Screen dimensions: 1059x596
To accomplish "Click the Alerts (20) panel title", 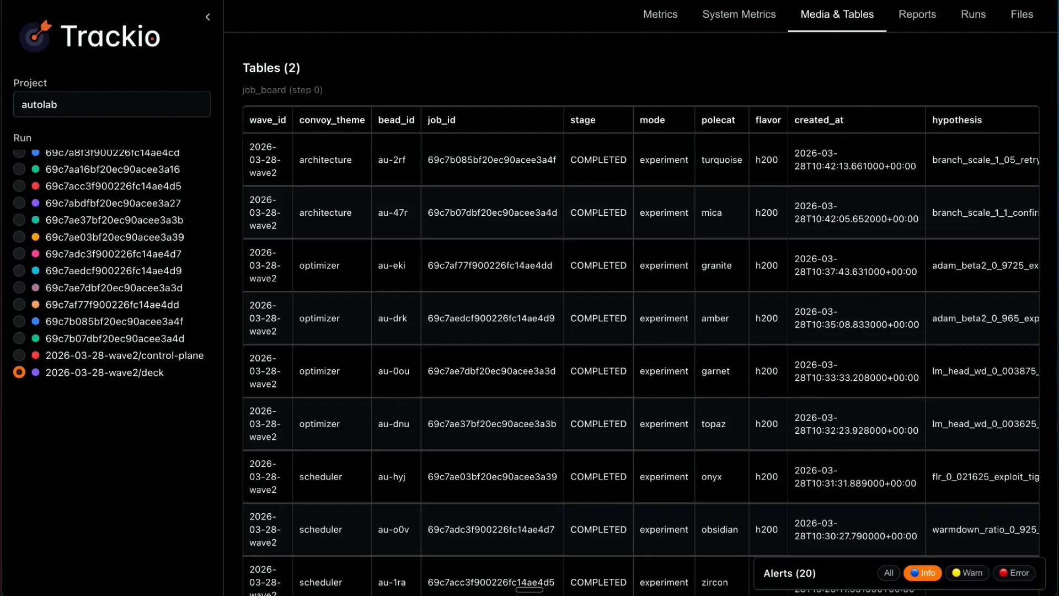I will pos(789,573).
